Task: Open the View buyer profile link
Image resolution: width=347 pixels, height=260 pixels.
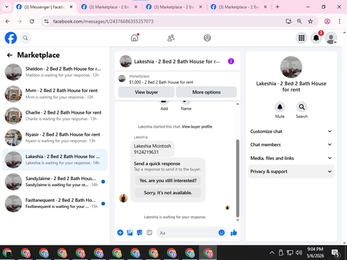Action: pyautogui.click(x=197, y=127)
